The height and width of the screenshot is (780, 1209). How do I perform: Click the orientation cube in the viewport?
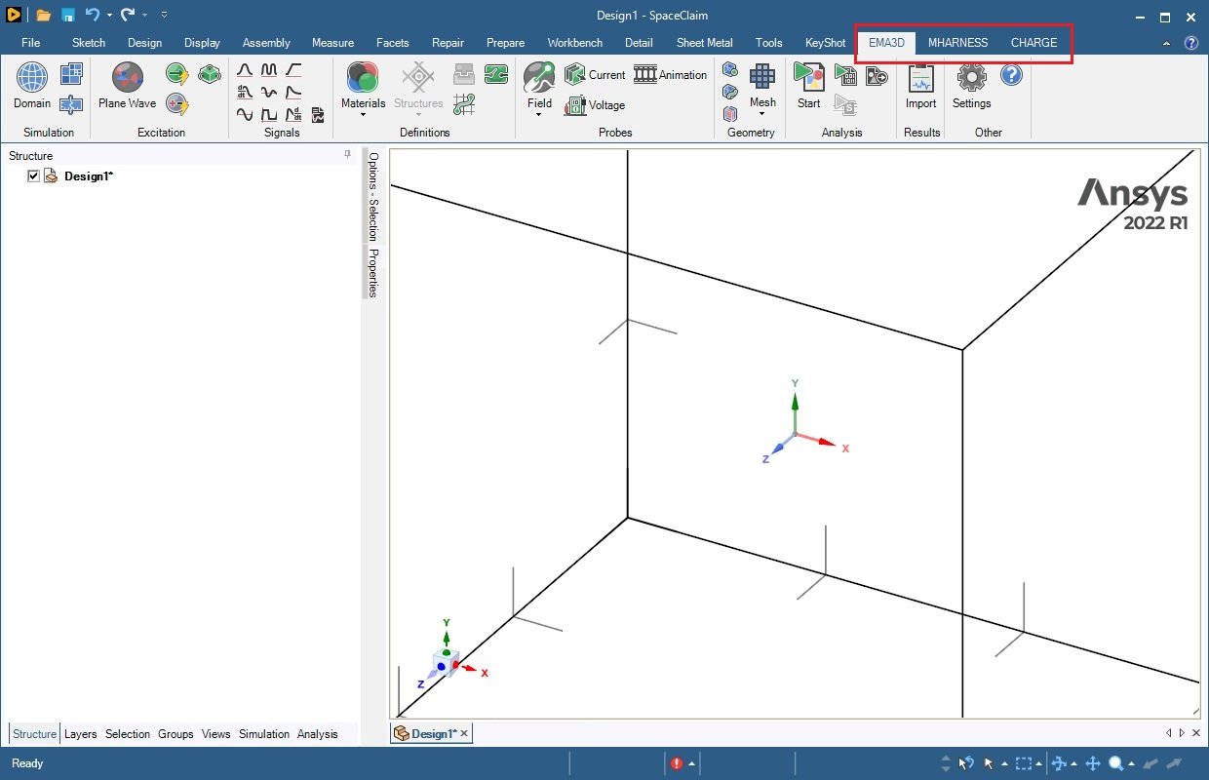point(446,661)
